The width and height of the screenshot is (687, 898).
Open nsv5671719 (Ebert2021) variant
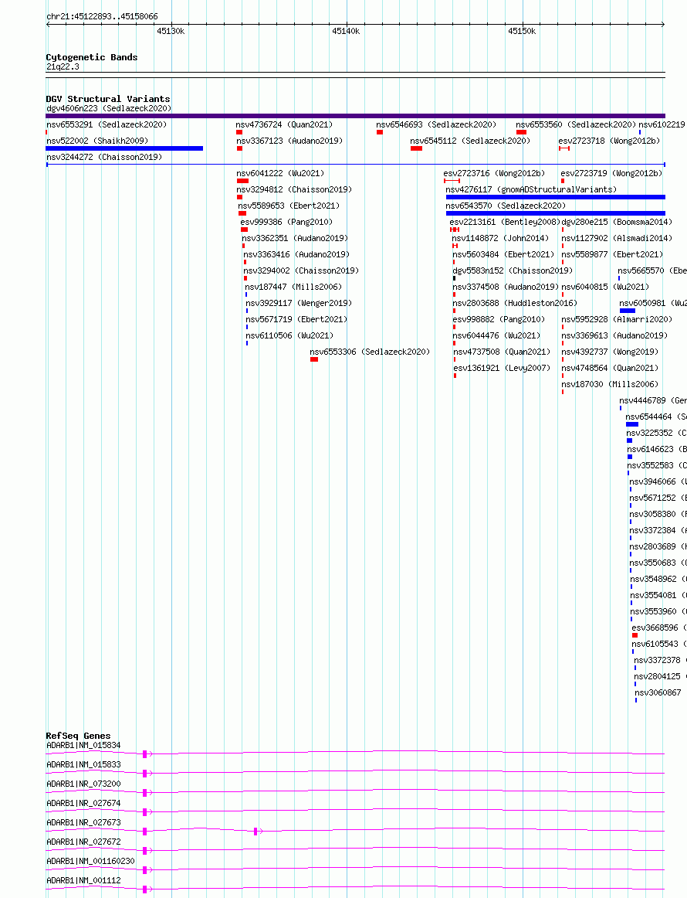click(x=297, y=320)
